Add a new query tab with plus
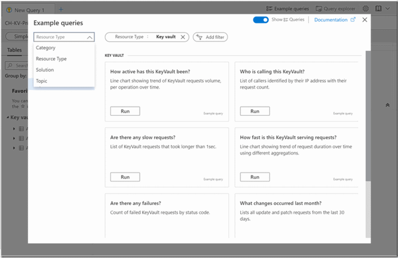The image size is (398, 258). pos(61,9)
